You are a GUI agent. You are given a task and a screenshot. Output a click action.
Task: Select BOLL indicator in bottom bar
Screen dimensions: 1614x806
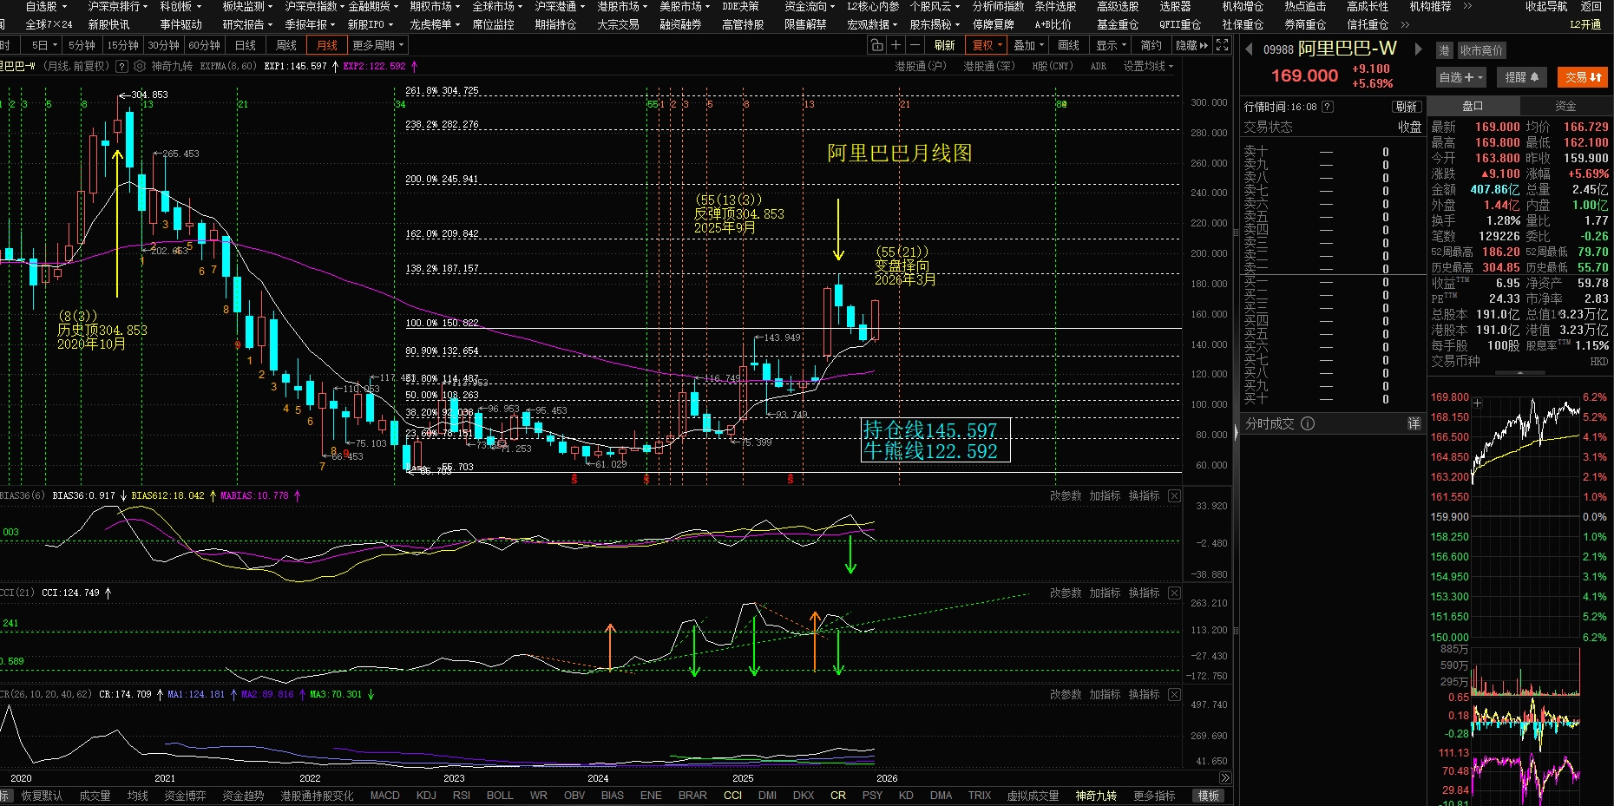500,796
